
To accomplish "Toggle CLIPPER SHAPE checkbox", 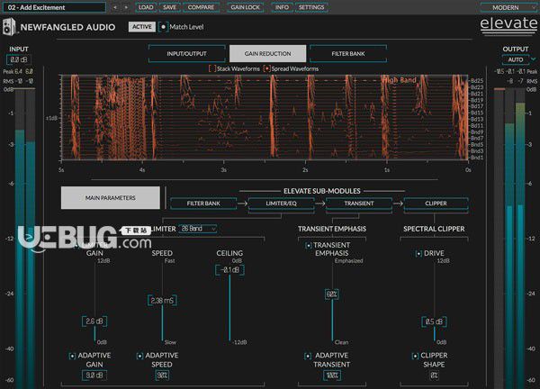I will tap(415, 356).
